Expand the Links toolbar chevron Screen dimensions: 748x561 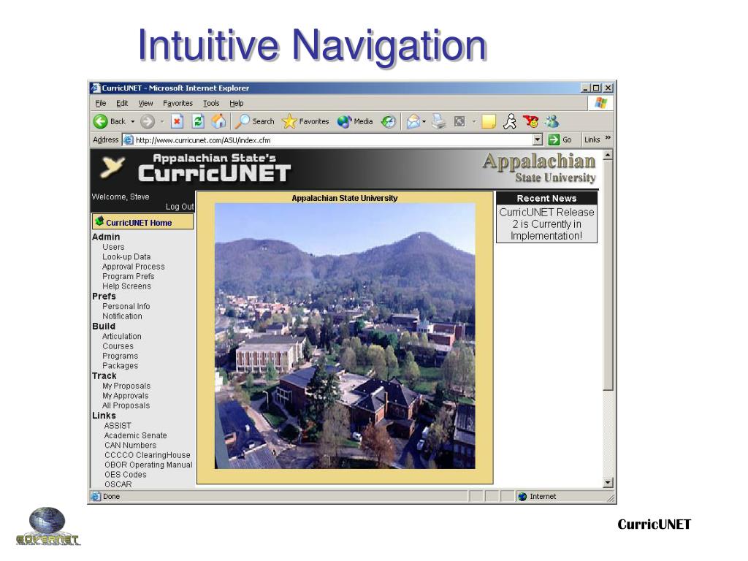[608, 138]
